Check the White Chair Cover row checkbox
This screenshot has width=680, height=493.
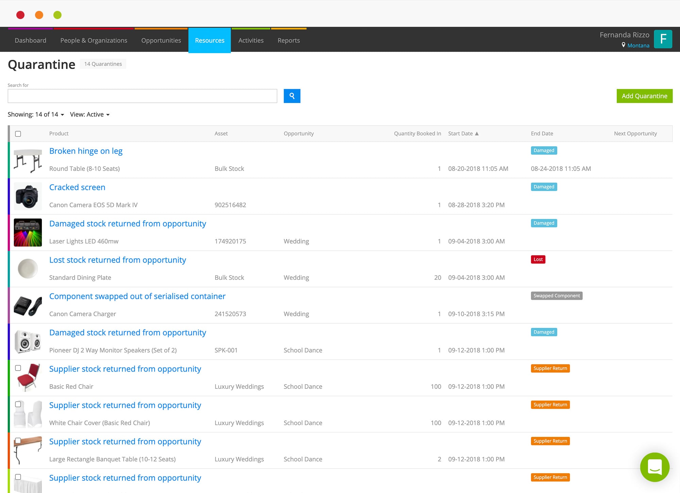tap(18, 404)
